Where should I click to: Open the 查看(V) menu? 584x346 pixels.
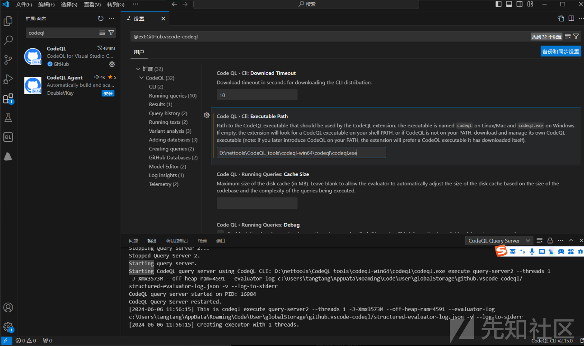(92, 5)
